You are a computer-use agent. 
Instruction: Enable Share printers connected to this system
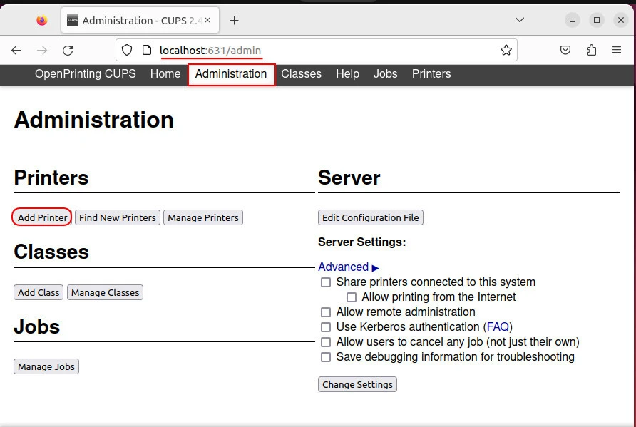click(326, 282)
